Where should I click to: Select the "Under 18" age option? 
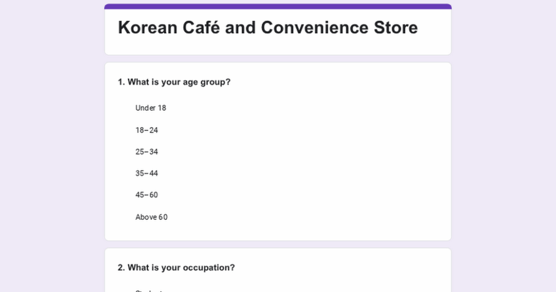tap(151, 108)
